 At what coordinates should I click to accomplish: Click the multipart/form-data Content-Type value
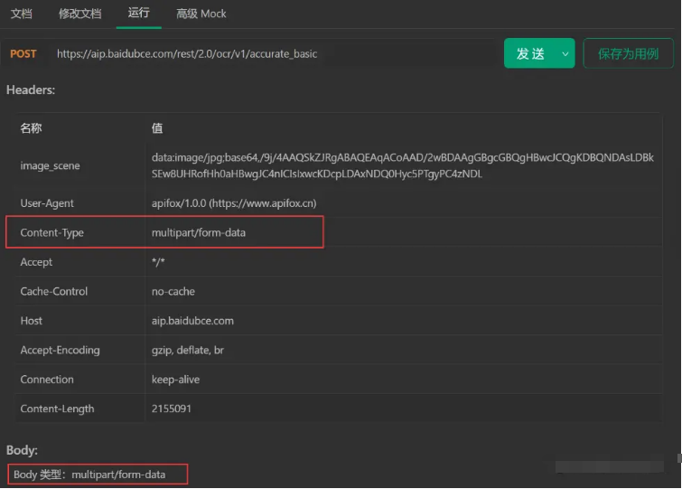(x=199, y=233)
